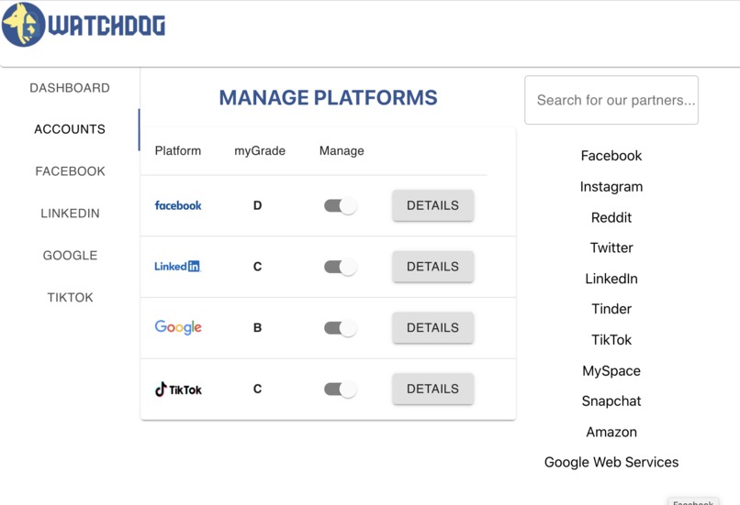Pick Google Web Services partner

[611, 462]
